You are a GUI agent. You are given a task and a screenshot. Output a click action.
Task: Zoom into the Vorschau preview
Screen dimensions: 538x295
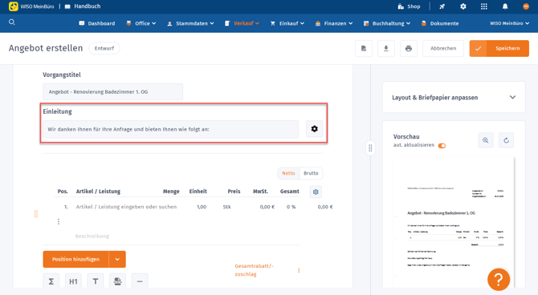coord(486,140)
